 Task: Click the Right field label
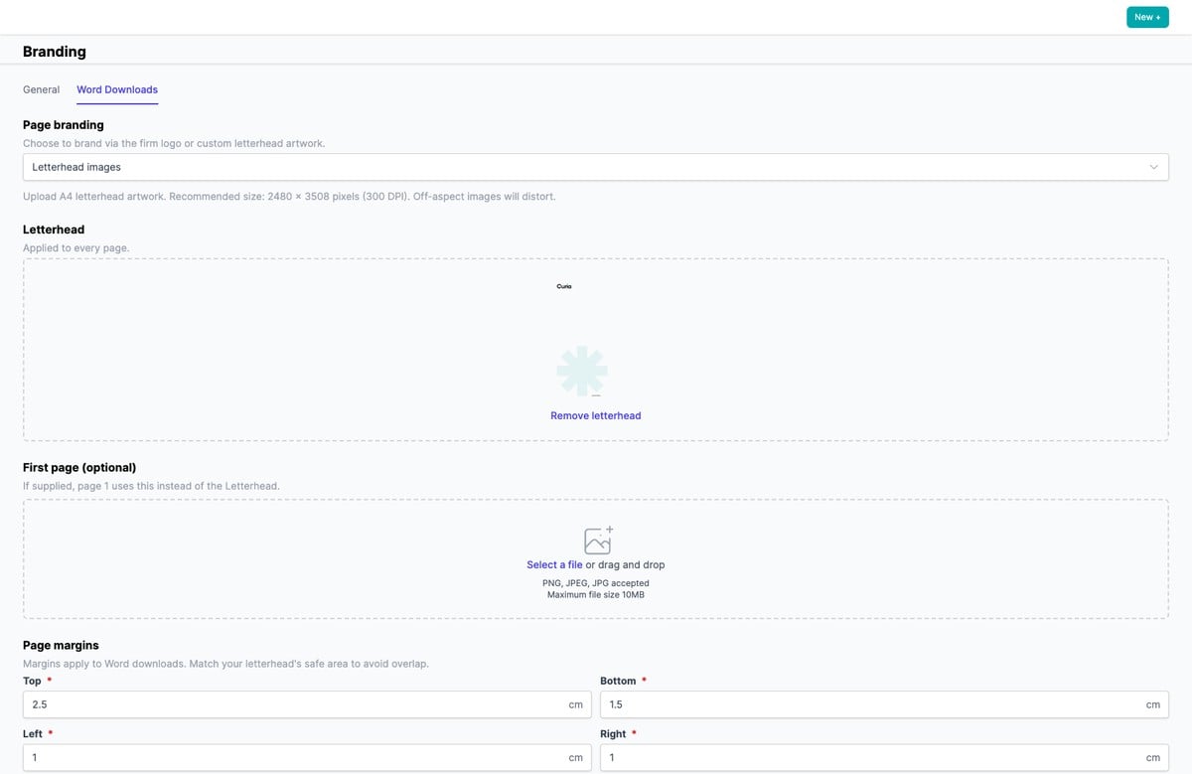(x=613, y=733)
